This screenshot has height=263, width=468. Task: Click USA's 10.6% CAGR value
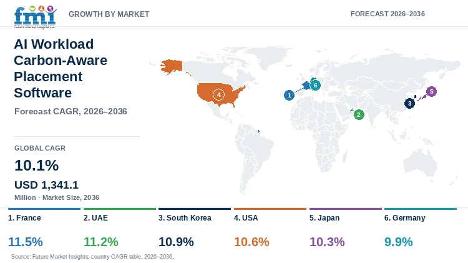coord(251,242)
